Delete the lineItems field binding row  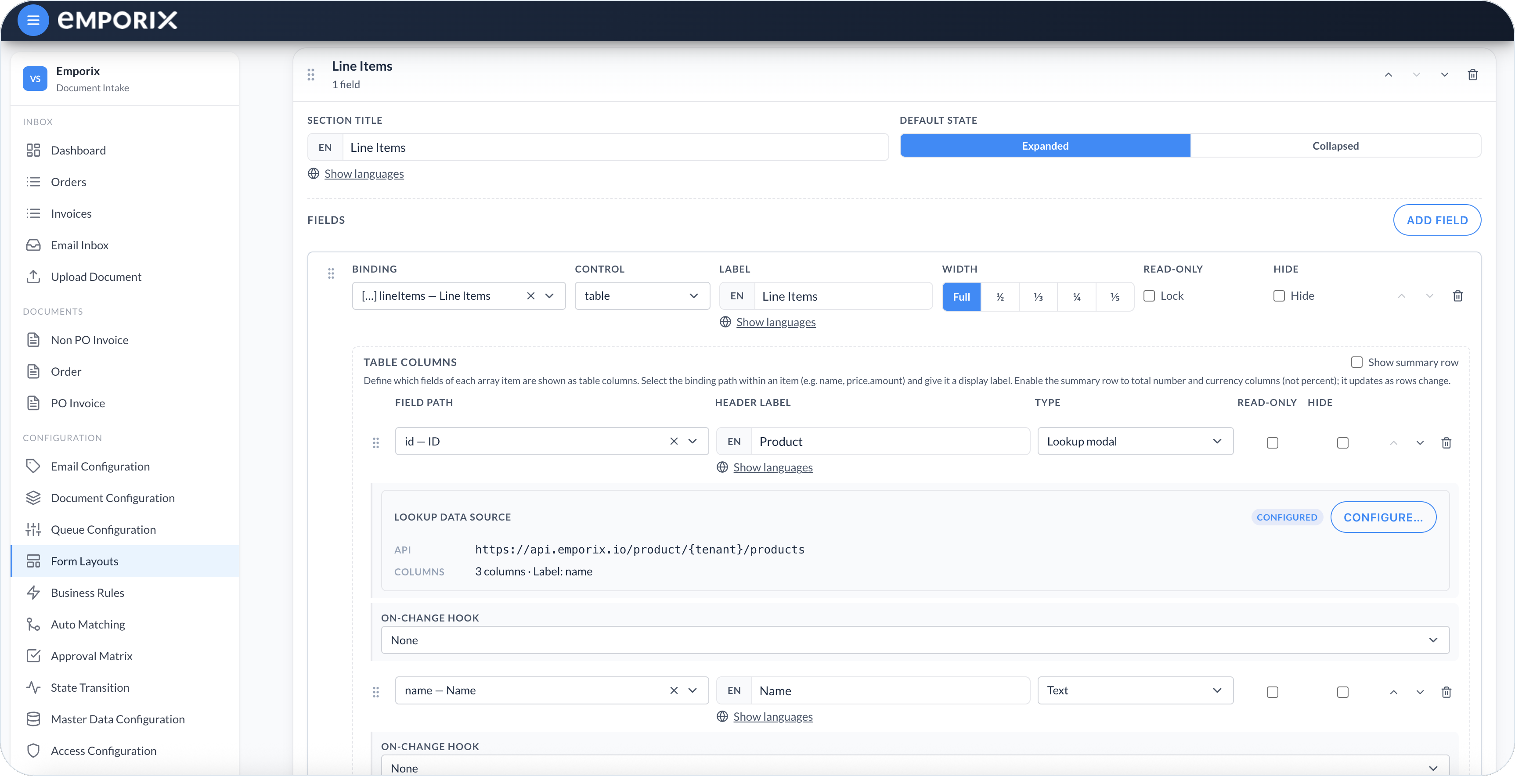click(1458, 296)
